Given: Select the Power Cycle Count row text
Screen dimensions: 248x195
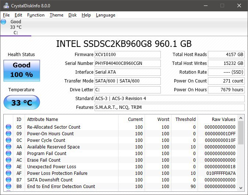Looking at the screenshot, I should (x=46, y=140).
